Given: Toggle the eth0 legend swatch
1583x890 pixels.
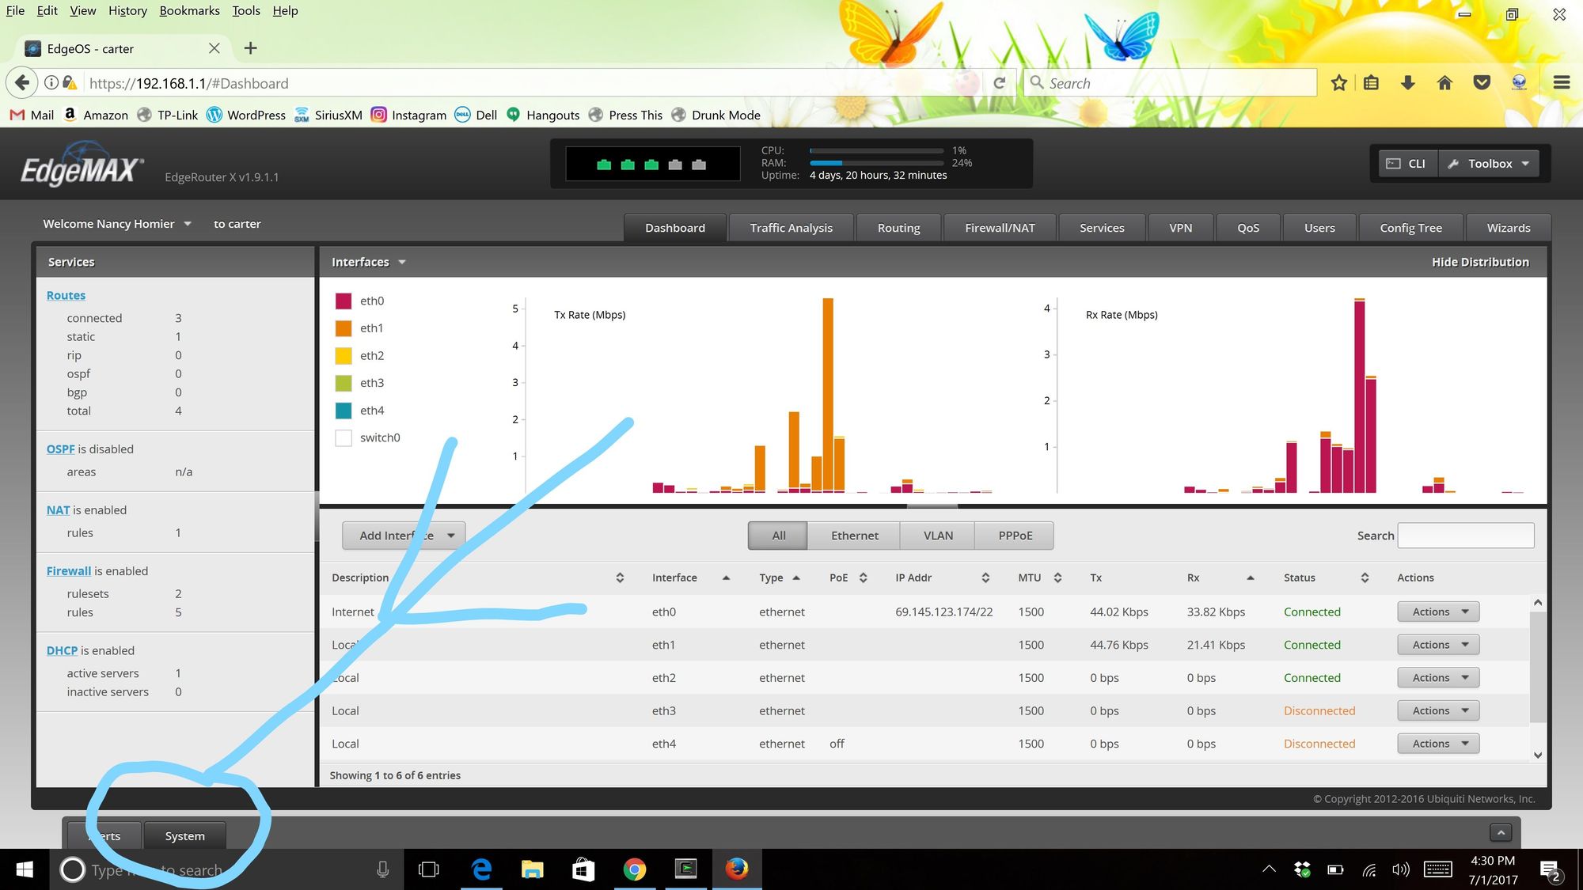Looking at the screenshot, I should pyautogui.click(x=344, y=301).
